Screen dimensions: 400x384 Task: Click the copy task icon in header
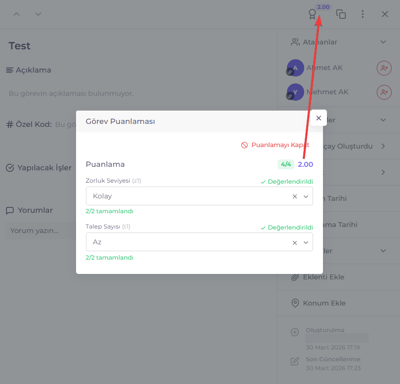pyautogui.click(x=341, y=14)
